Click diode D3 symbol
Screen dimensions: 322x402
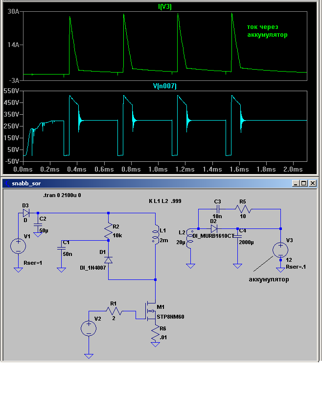26,213
